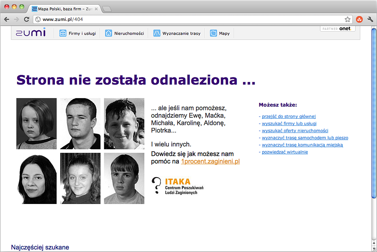Click the house icon for Nieruchomości
Viewport: 377px width, 252px height.
tap(108, 33)
